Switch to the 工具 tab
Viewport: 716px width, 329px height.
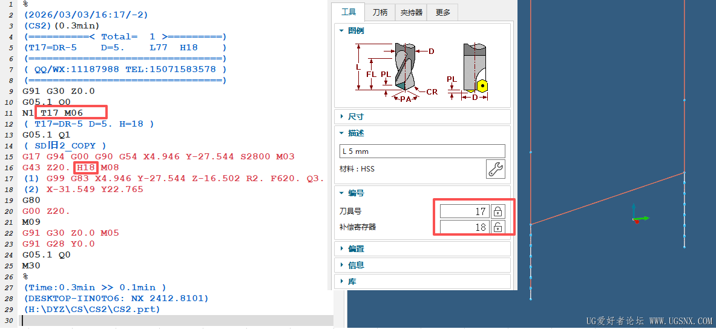[348, 12]
